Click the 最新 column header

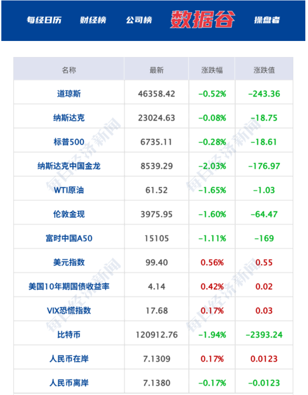156,70
